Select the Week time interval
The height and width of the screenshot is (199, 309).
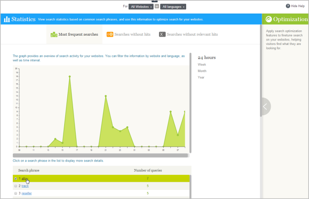202,64
